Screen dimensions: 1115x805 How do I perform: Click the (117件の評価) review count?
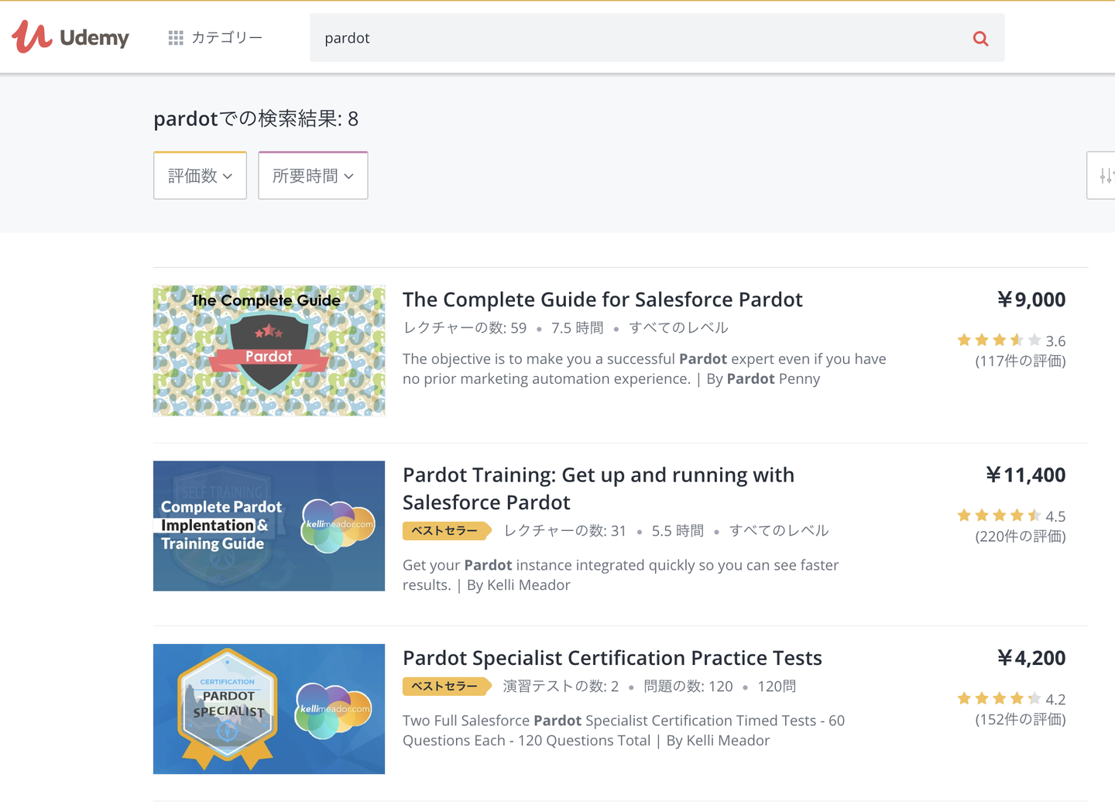click(x=1020, y=361)
